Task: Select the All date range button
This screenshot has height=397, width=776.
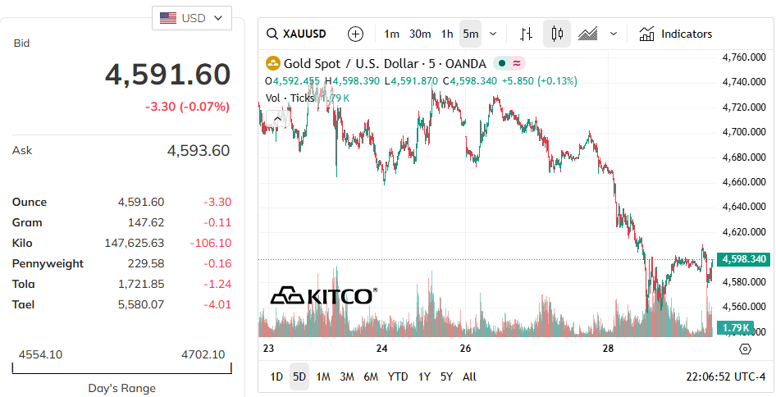Action: [469, 376]
